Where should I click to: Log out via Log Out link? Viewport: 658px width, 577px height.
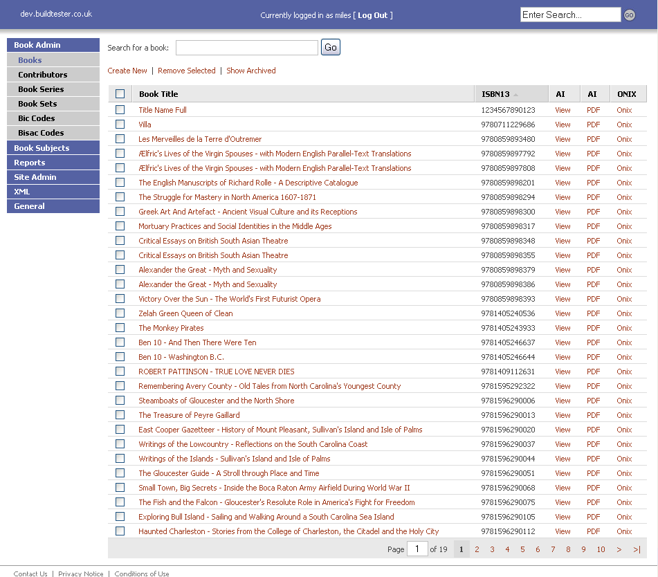click(x=373, y=15)
